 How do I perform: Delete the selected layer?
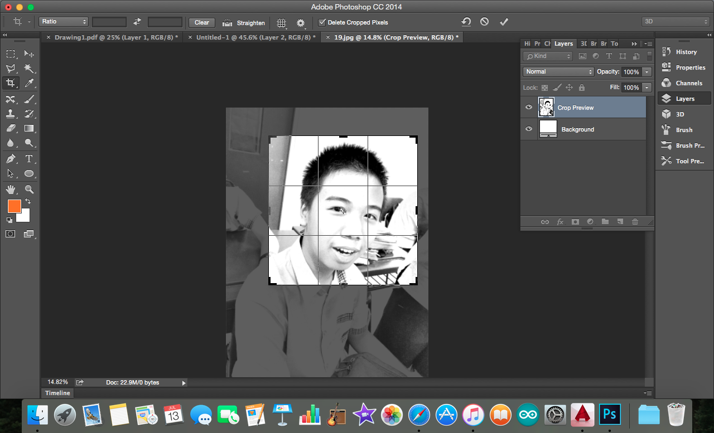tap(635, 222)
